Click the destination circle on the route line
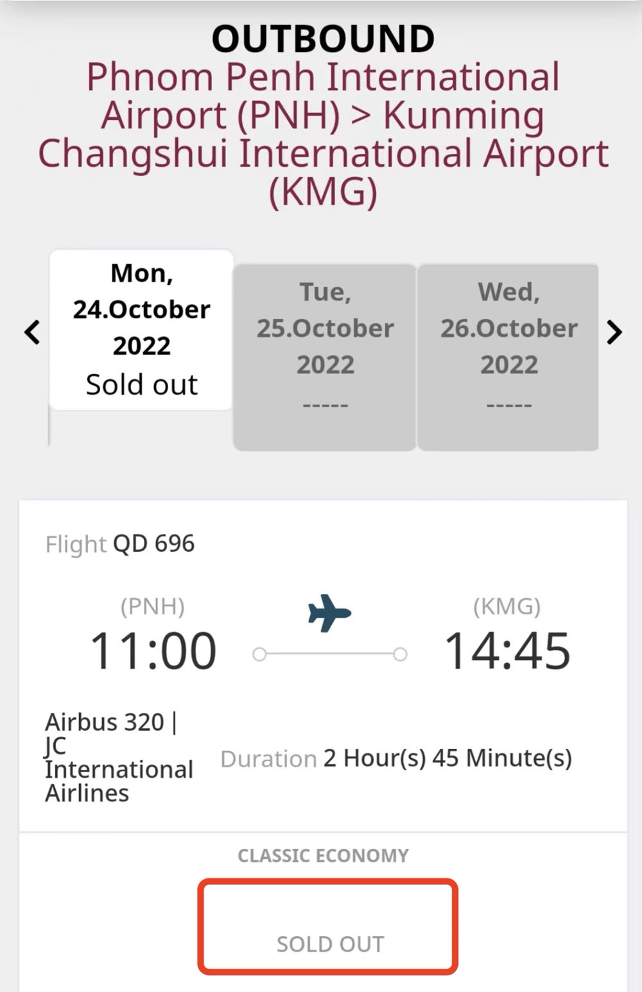This screenshot has width=642, height=992. pyautogui.click(x=400, y=654)
